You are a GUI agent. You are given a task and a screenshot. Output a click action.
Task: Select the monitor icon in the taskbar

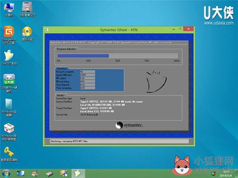[x=20, y=173]
